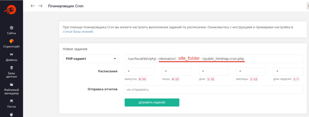Open the Спринтсайт sidebar icon

point(11,41)
